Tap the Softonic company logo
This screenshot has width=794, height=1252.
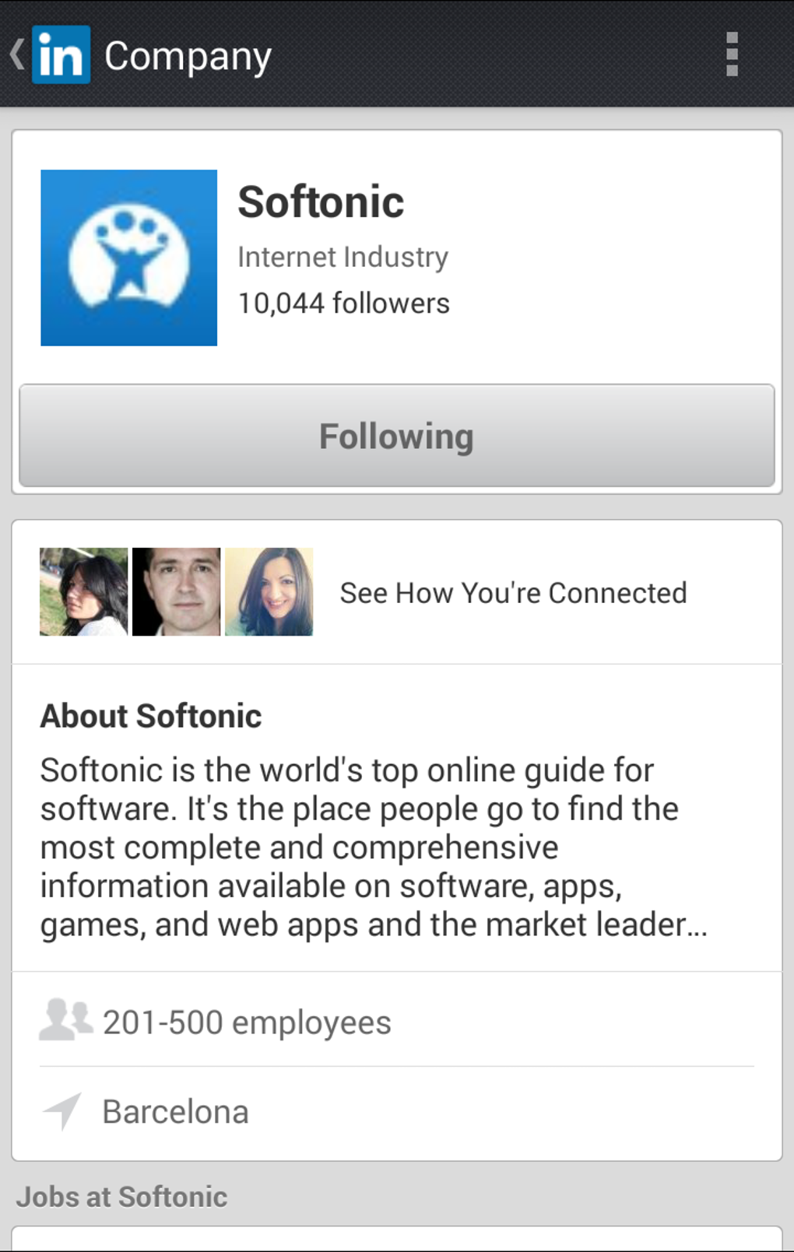coord(129,258)
